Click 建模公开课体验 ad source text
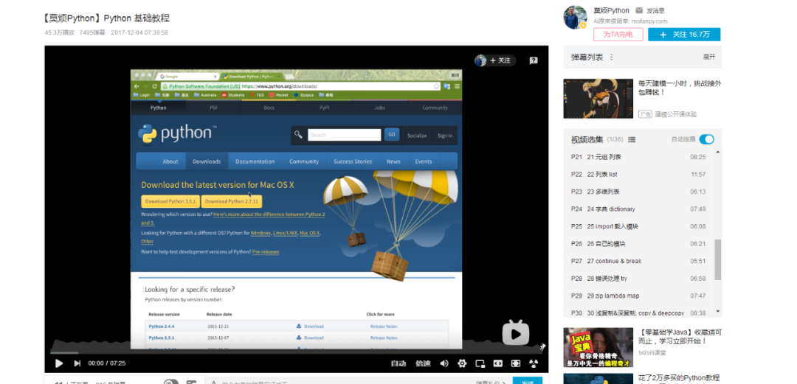 pos(675,114)
